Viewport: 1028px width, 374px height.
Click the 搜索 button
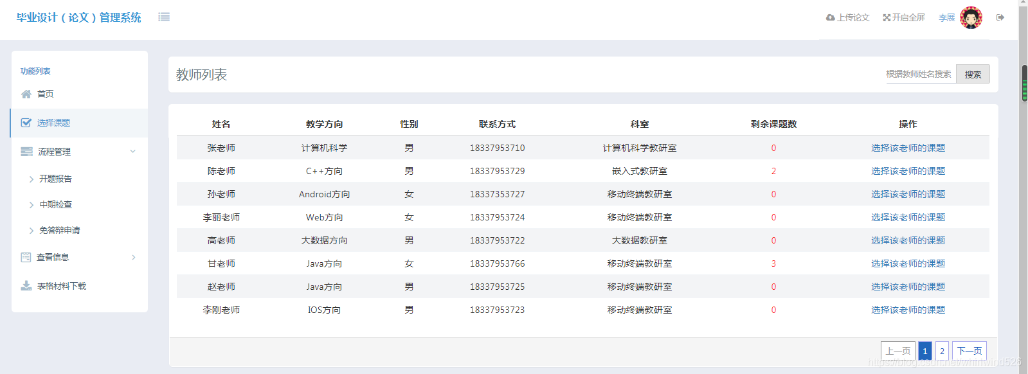973,74
